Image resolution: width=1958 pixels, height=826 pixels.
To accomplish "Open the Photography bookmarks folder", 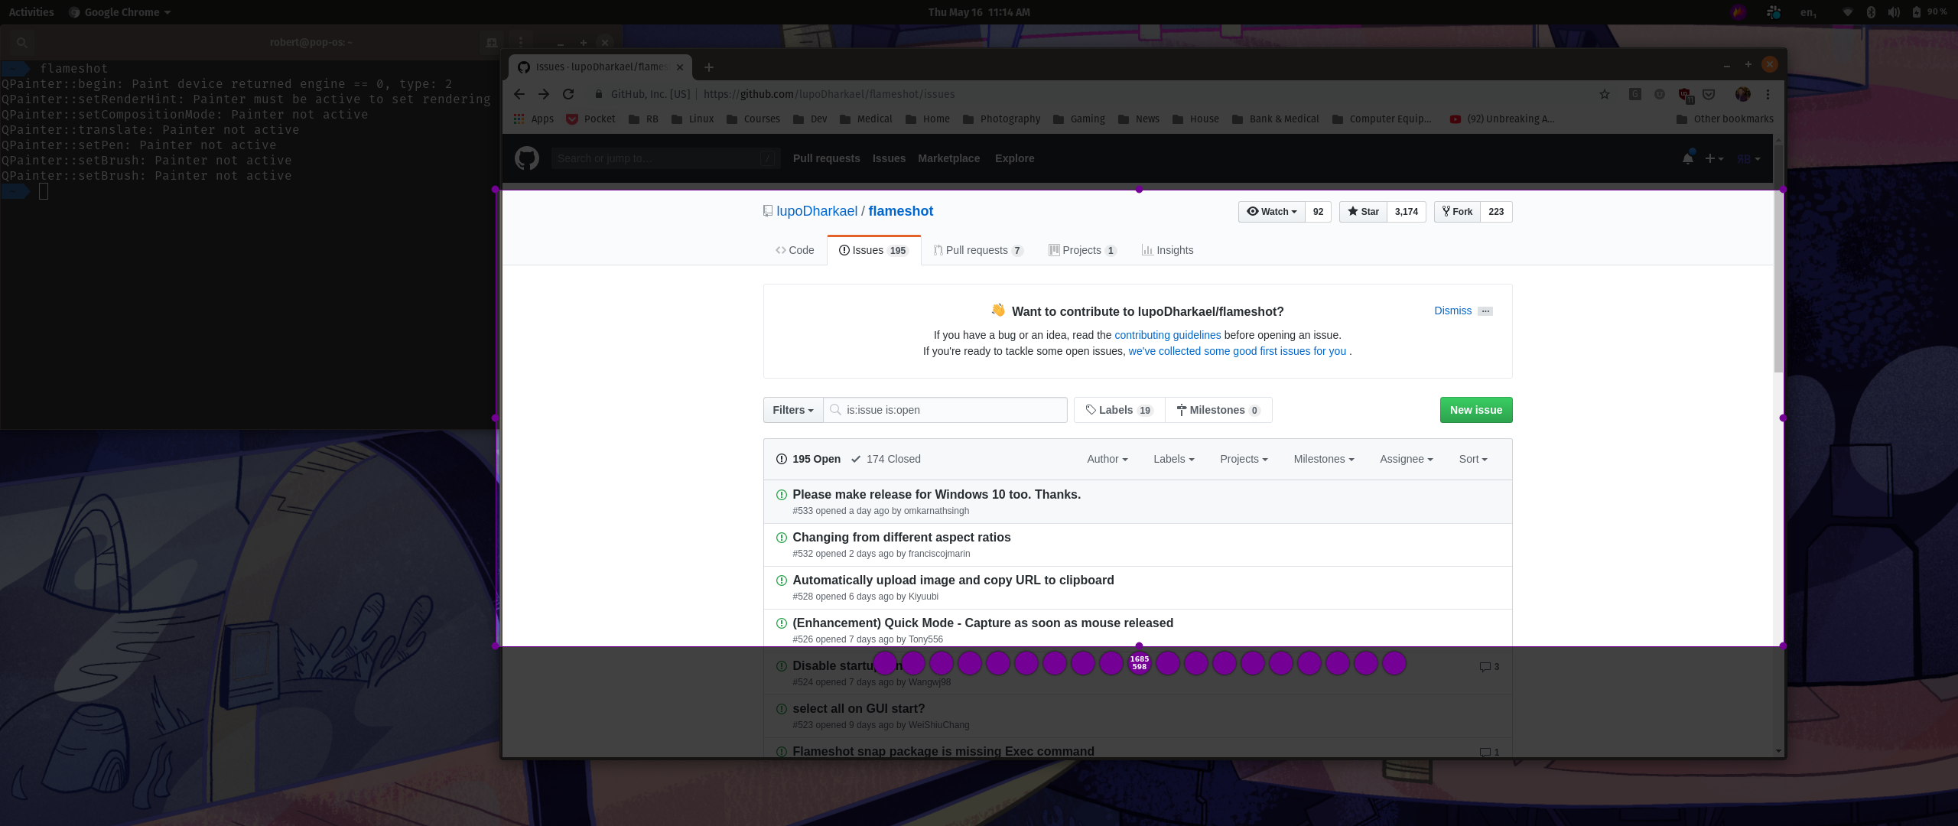I will click(x=1002, y=119).
